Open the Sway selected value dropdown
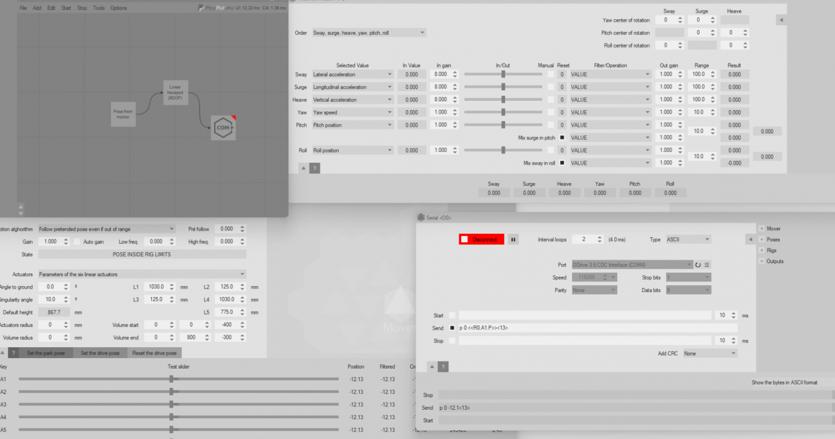 (353, 75)
